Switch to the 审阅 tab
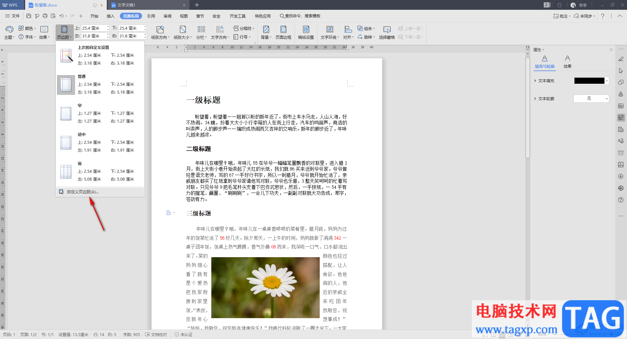 tap(168, 16)
